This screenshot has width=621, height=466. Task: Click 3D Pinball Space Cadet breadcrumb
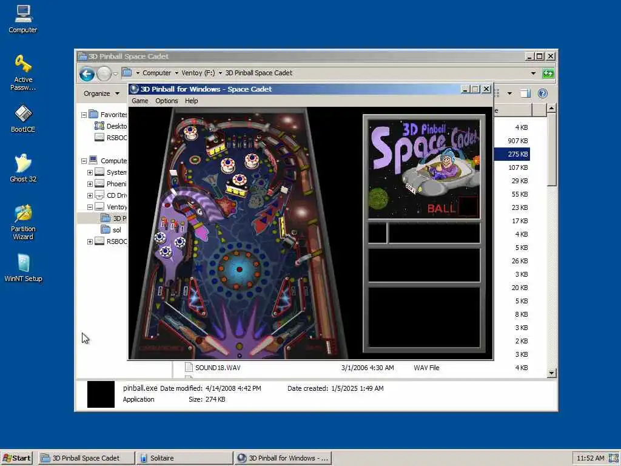pos(258,73)
